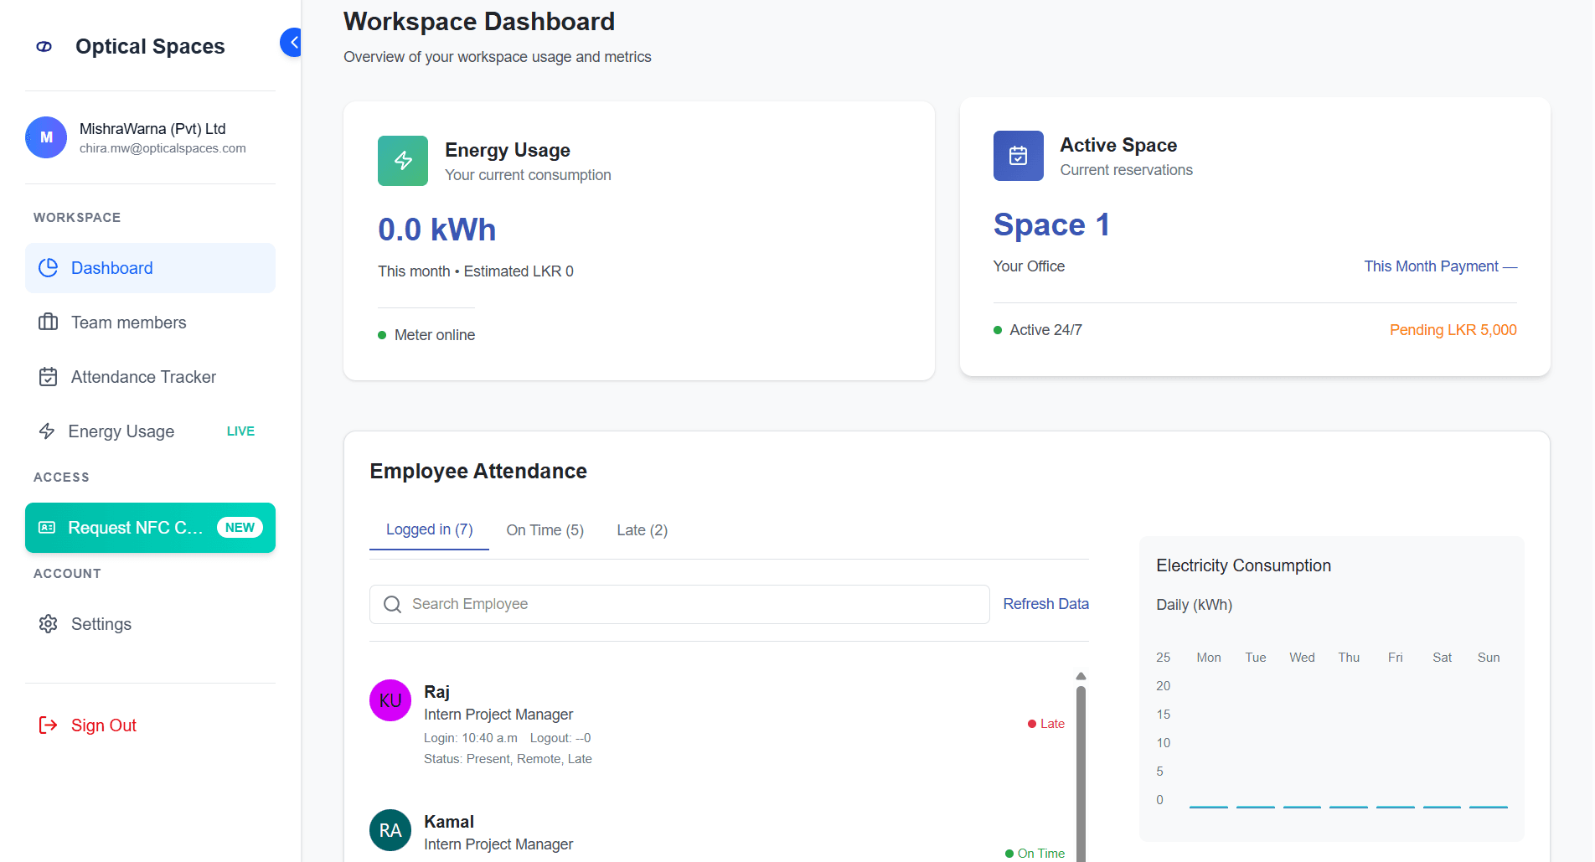Click the MishraWarna profile avatar

click(46, 137)
